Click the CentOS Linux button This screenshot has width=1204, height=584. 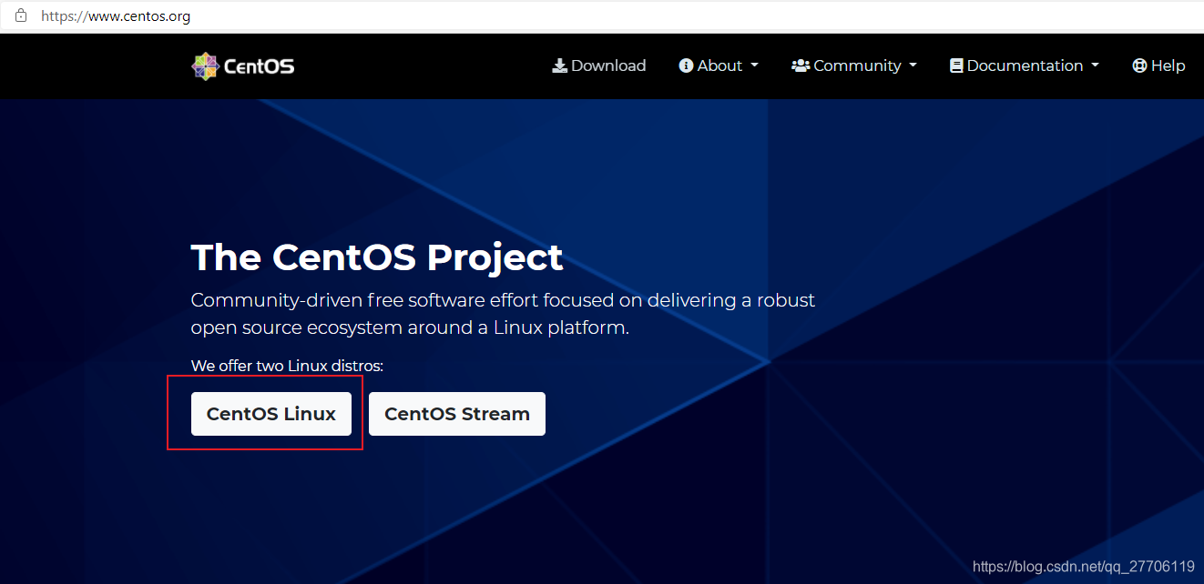271,414
